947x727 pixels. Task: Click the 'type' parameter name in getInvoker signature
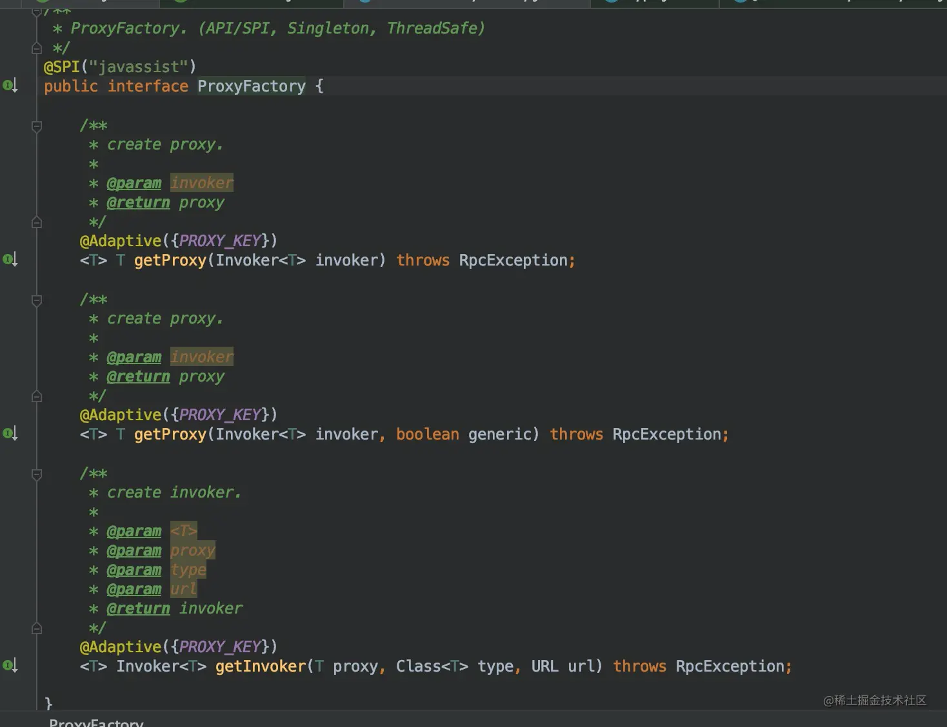click(495, 666)
